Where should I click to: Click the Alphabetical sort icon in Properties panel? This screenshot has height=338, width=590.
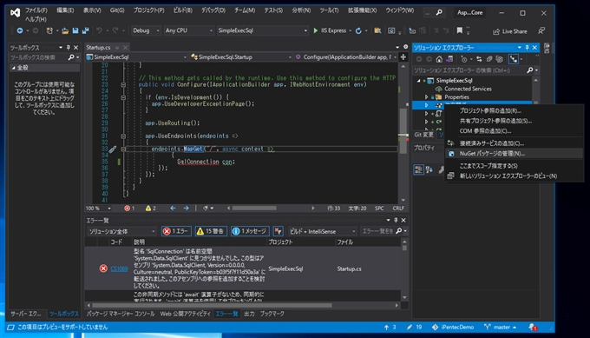[x=429, y=170]
